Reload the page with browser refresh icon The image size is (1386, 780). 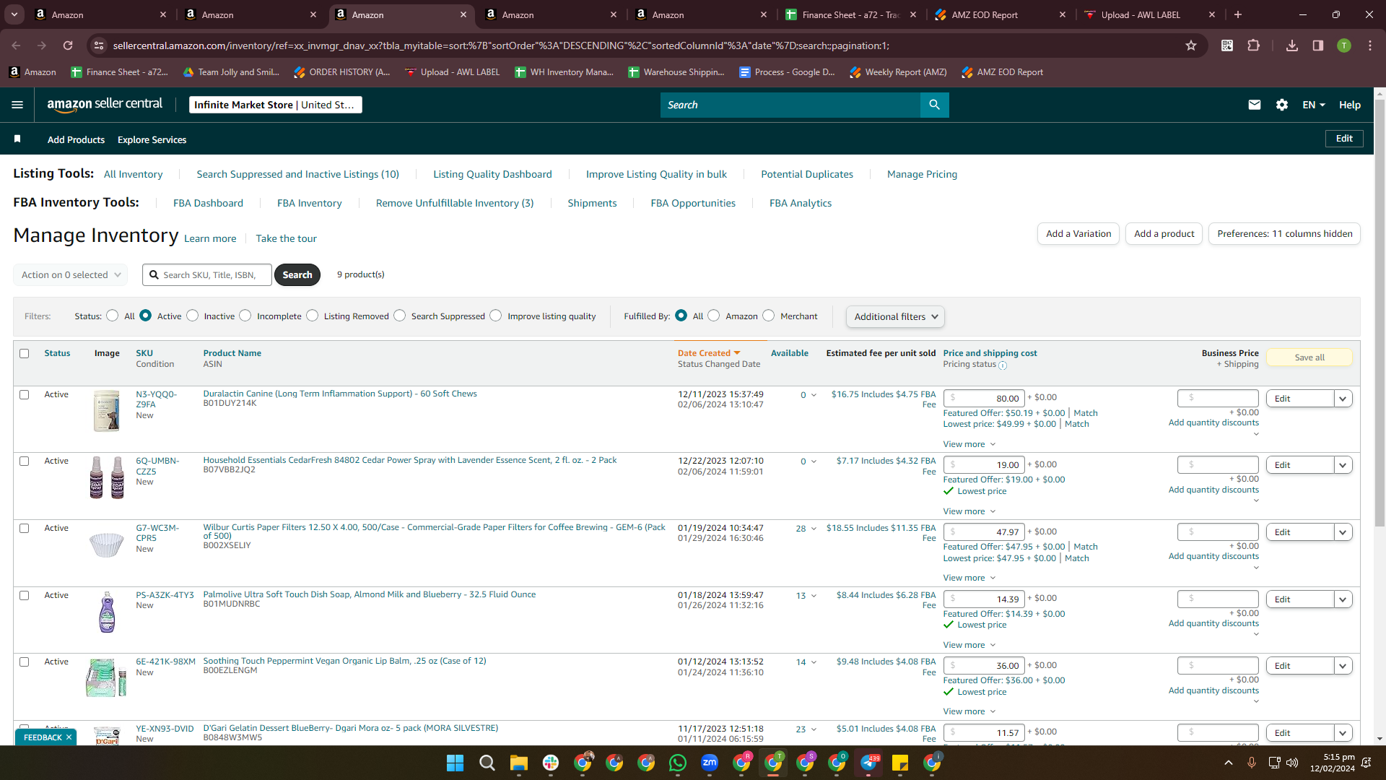[68, 45]
